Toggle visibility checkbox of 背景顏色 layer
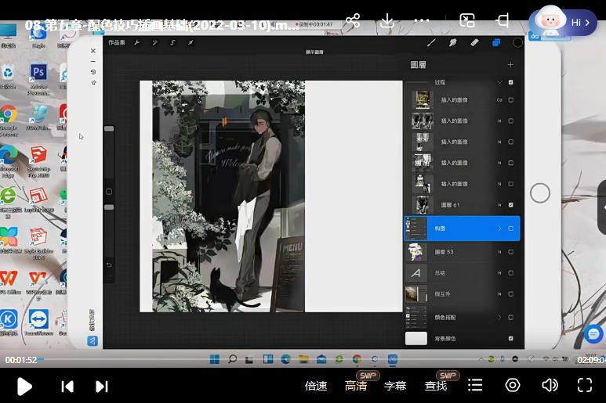 coord(510,338)
